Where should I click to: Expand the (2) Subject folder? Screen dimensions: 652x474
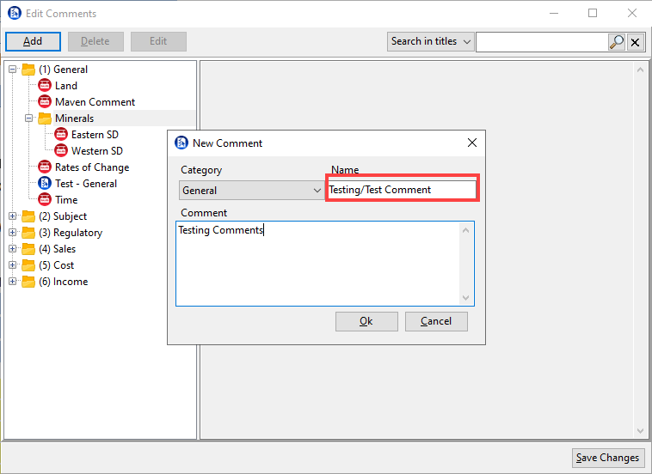pos(13,216)
